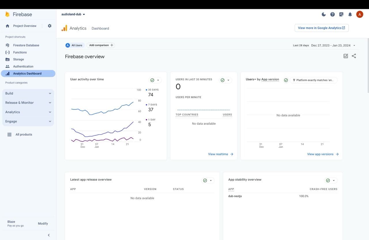
Task: Open Storage shortcut
Action: (18, 59)
